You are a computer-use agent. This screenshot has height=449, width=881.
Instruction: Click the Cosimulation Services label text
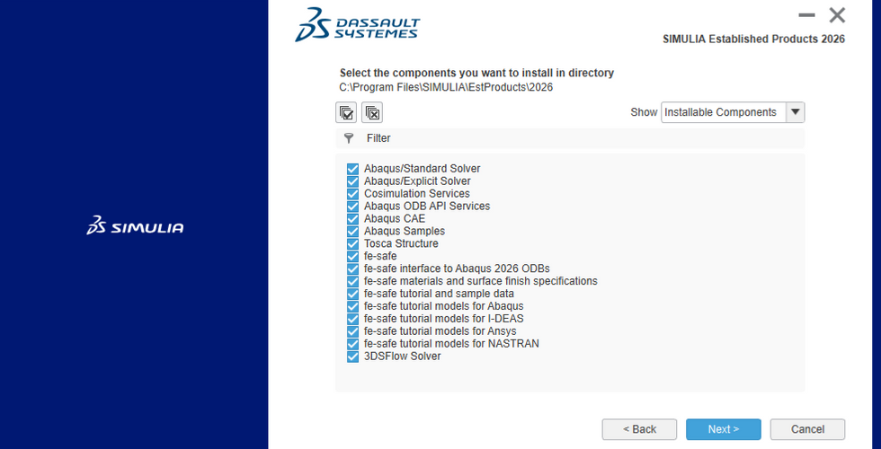pyautogui.click(x=417, y=194)
